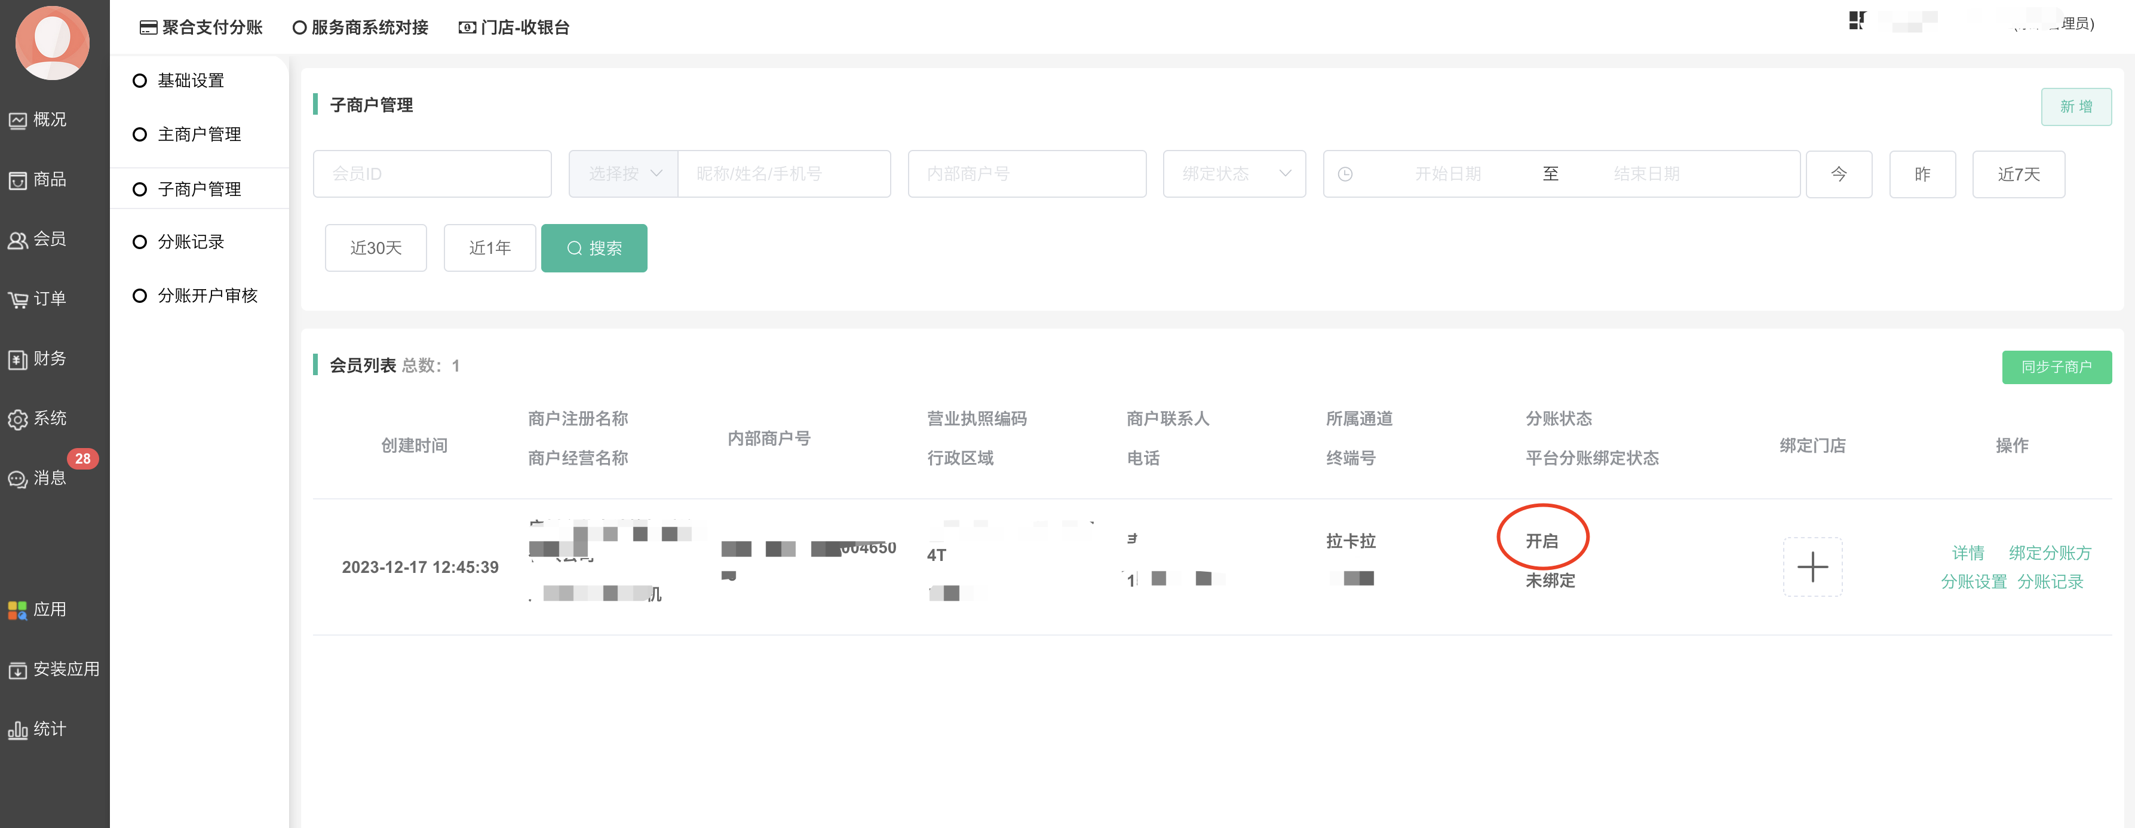The image size is (2135, 828).
Task: Expand the 绑定状态 dropdown
Action: (1234, 174)
